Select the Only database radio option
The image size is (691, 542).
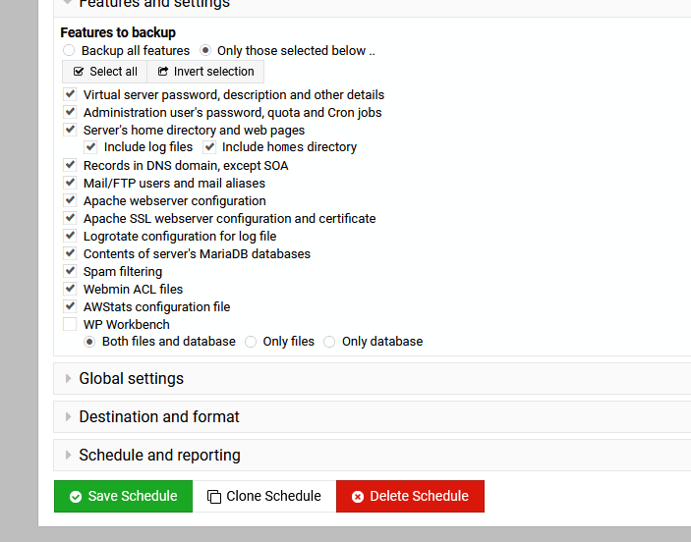[329, 342]
